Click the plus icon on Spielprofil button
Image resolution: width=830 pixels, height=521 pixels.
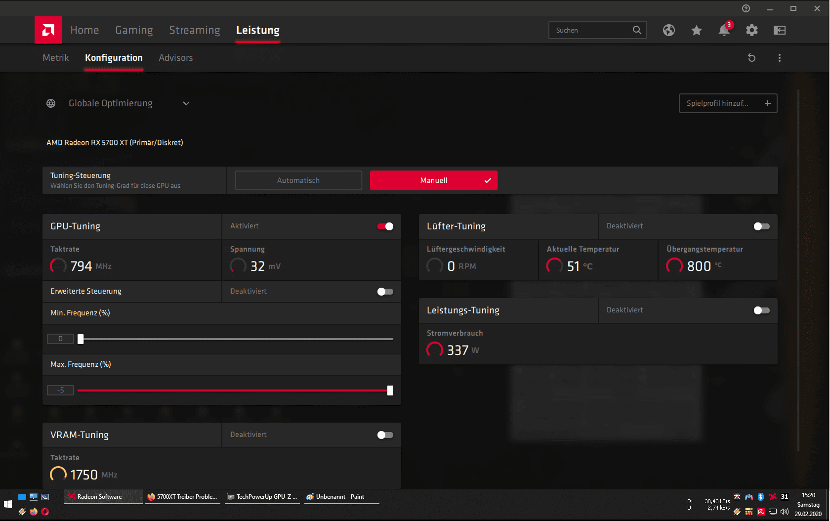[x=768, y=103]
